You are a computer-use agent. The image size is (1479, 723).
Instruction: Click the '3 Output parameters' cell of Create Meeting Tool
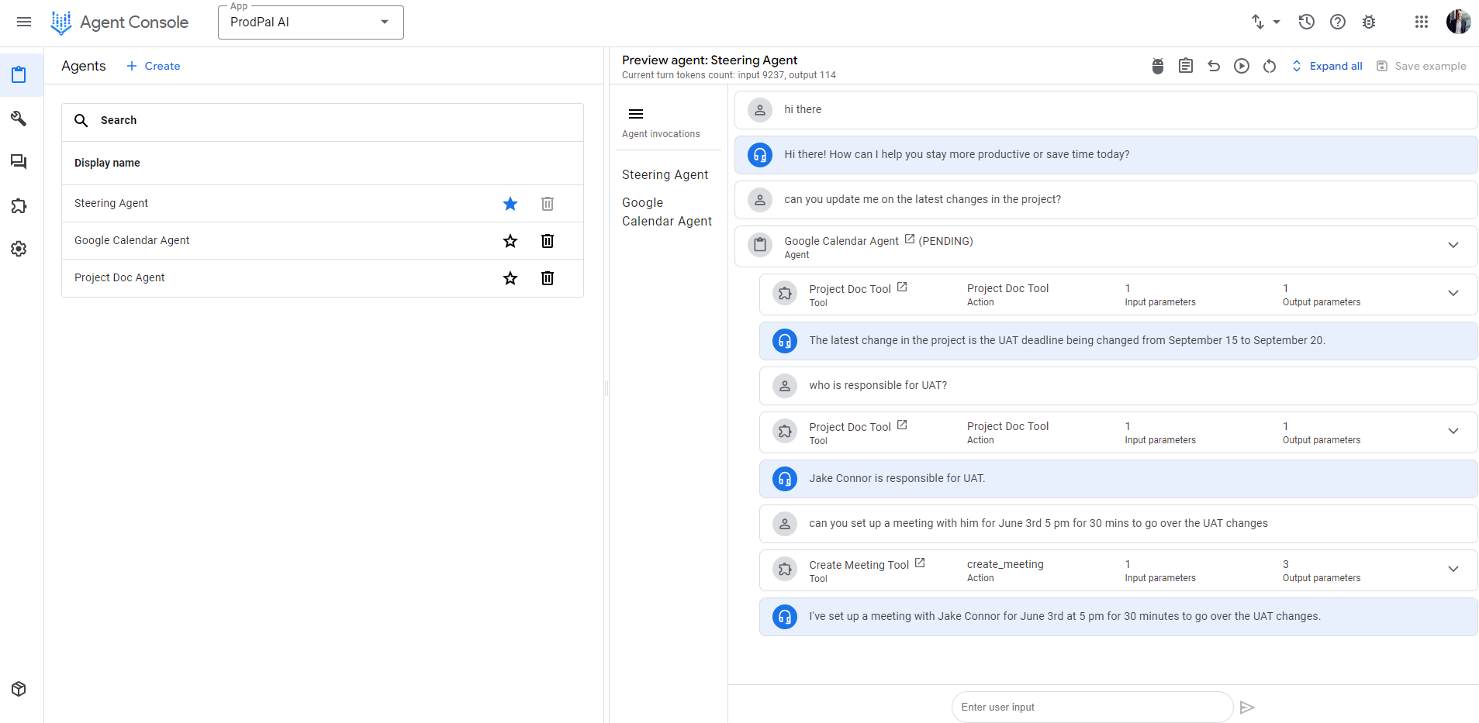(x=1322, y=570)
